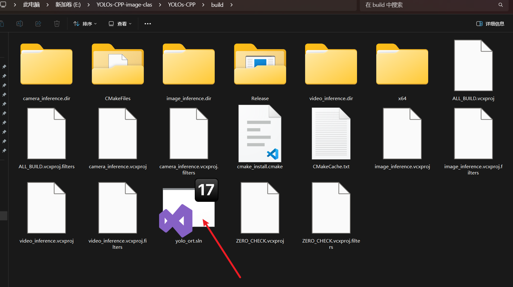
Task: Select the video_inference.vcxproj file icon
Action: pyautogui.click(x=47, y=208)
